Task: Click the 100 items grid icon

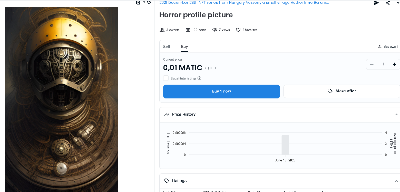Action: tap(188, 30)
